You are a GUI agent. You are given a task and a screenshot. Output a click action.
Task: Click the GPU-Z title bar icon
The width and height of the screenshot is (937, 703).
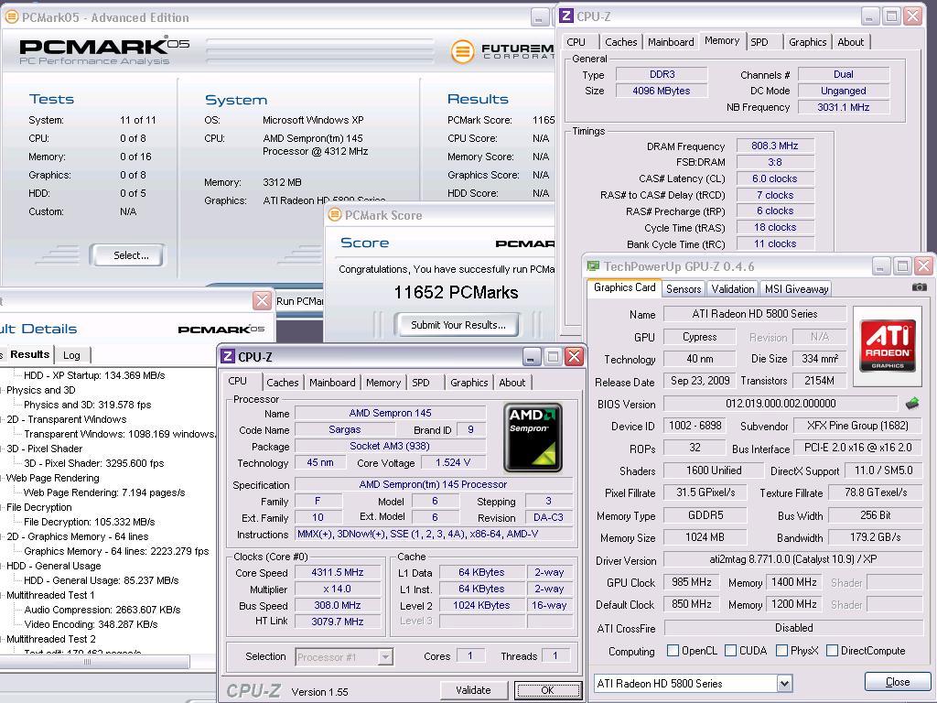(x=592, y=266)
